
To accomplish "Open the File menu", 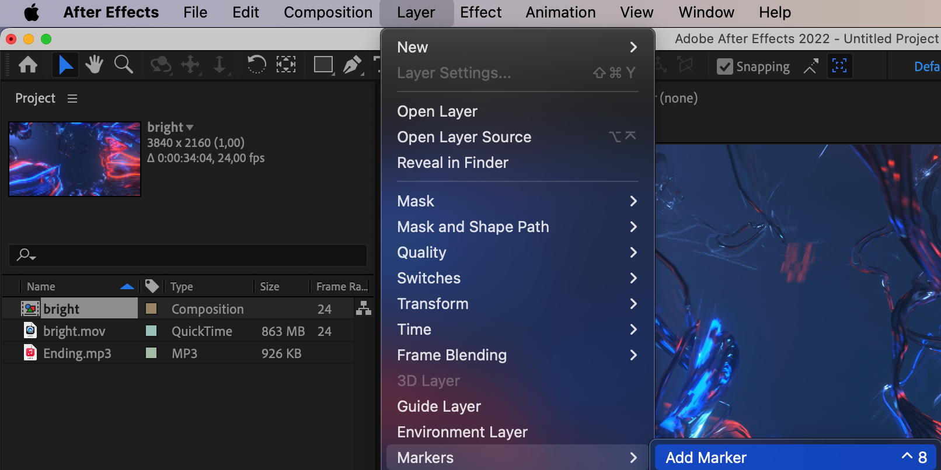I will pyautogui.click(x=196, y=12).
